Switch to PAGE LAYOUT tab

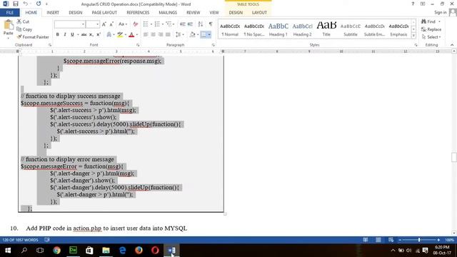104,13
